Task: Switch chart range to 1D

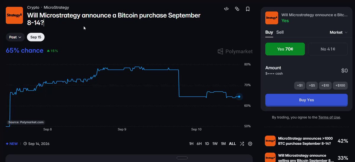Action: point(207,144)
